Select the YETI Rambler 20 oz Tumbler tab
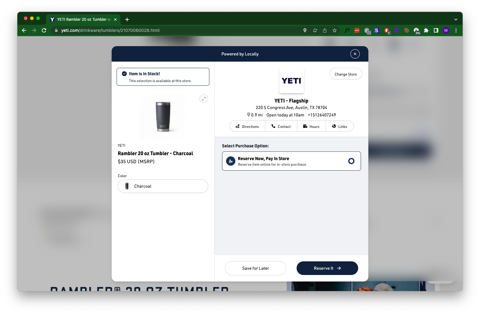This screenshot has height=314, width=480. pos(83,20)
